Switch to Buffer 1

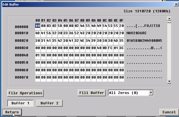coord(20,103)
